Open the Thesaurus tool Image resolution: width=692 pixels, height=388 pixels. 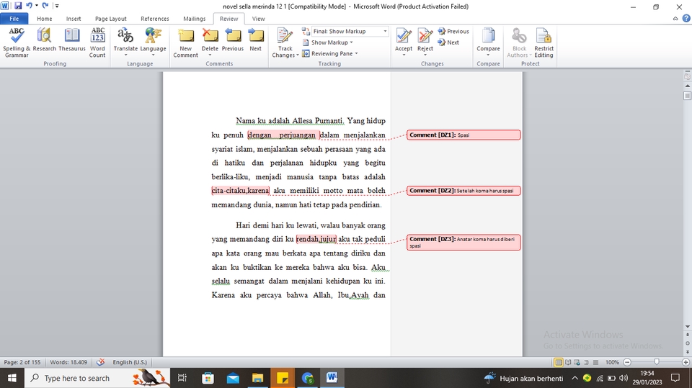(x=72, y=40)
